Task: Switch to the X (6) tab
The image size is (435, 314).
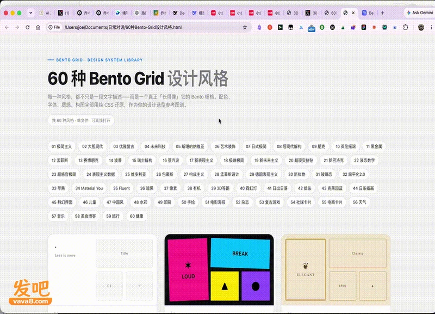Action: (311, 13)
